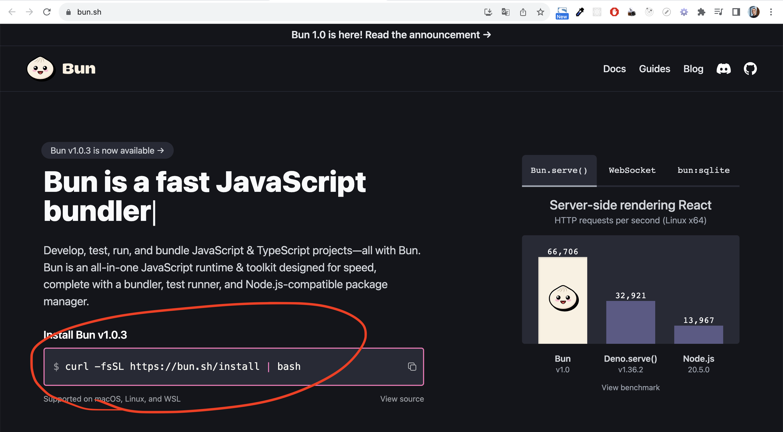This screenshot has height=432, width=783.
Task: Click the install app icon in address bar
Action: 488,12
